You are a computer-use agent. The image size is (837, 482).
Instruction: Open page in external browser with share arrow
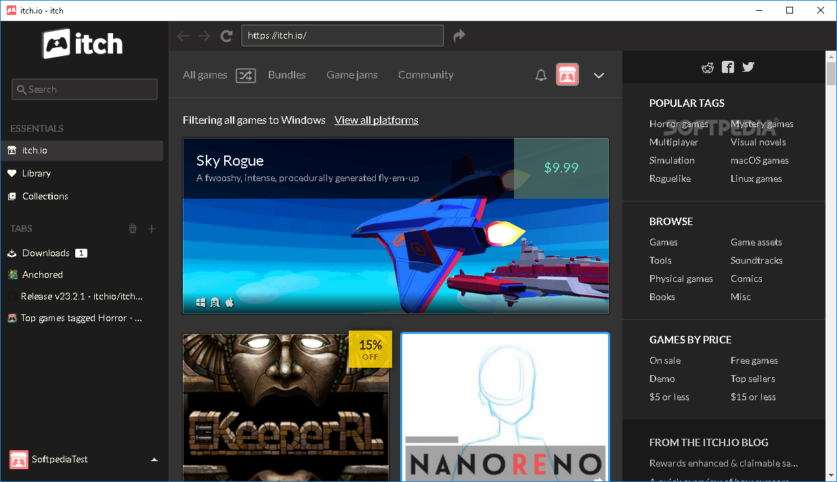pos(459,35)
